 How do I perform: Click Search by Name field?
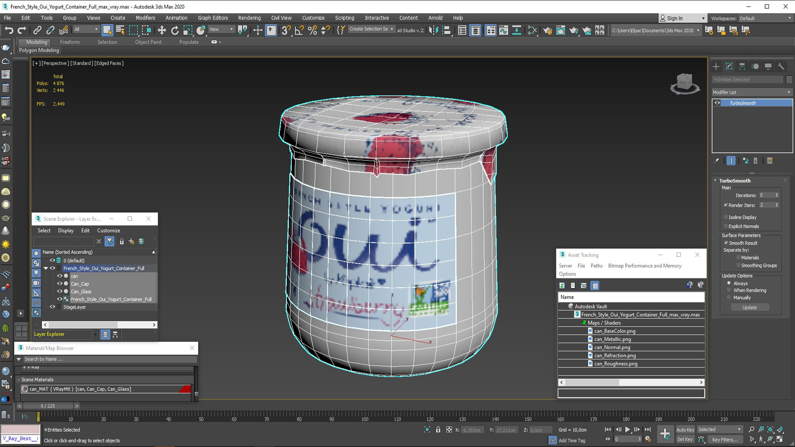(110, 359)
